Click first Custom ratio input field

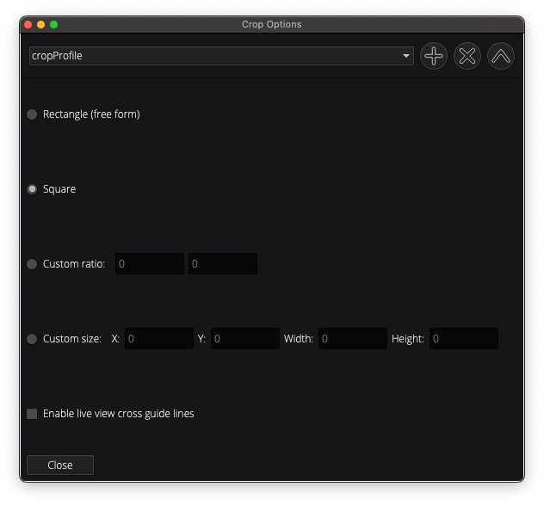[150, 264]
